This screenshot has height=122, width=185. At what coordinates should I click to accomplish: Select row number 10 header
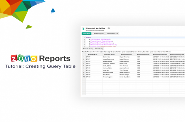pos(84,77)
